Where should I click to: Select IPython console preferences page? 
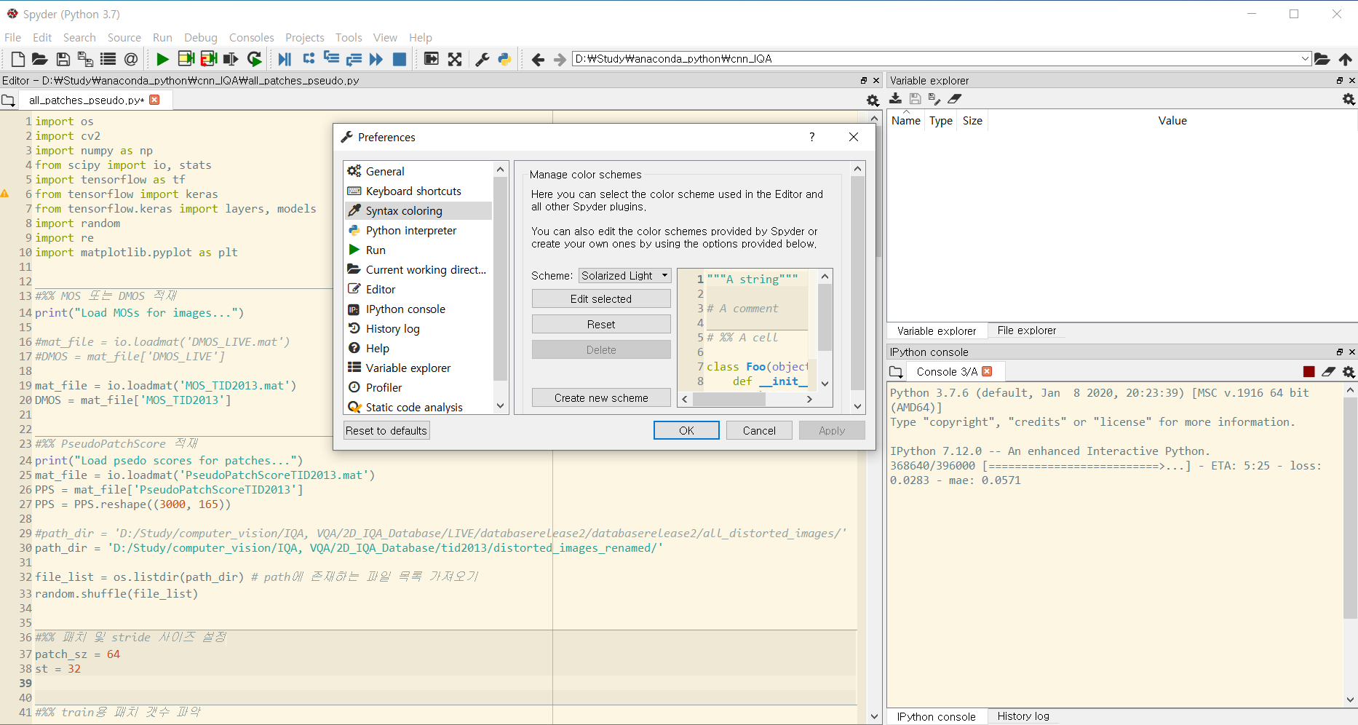pos(418,309)
